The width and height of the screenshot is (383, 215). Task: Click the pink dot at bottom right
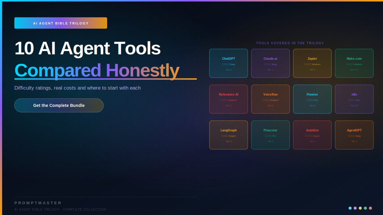pos(371,208)
